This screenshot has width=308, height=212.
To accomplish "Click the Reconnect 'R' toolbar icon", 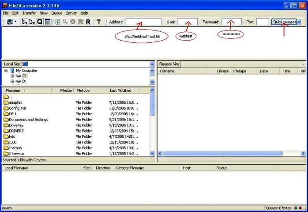I will tap(88, 22).
